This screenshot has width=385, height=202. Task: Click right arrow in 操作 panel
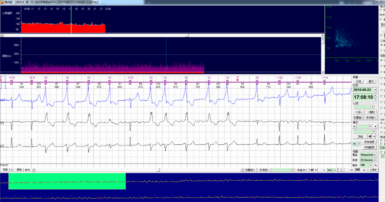375,127
